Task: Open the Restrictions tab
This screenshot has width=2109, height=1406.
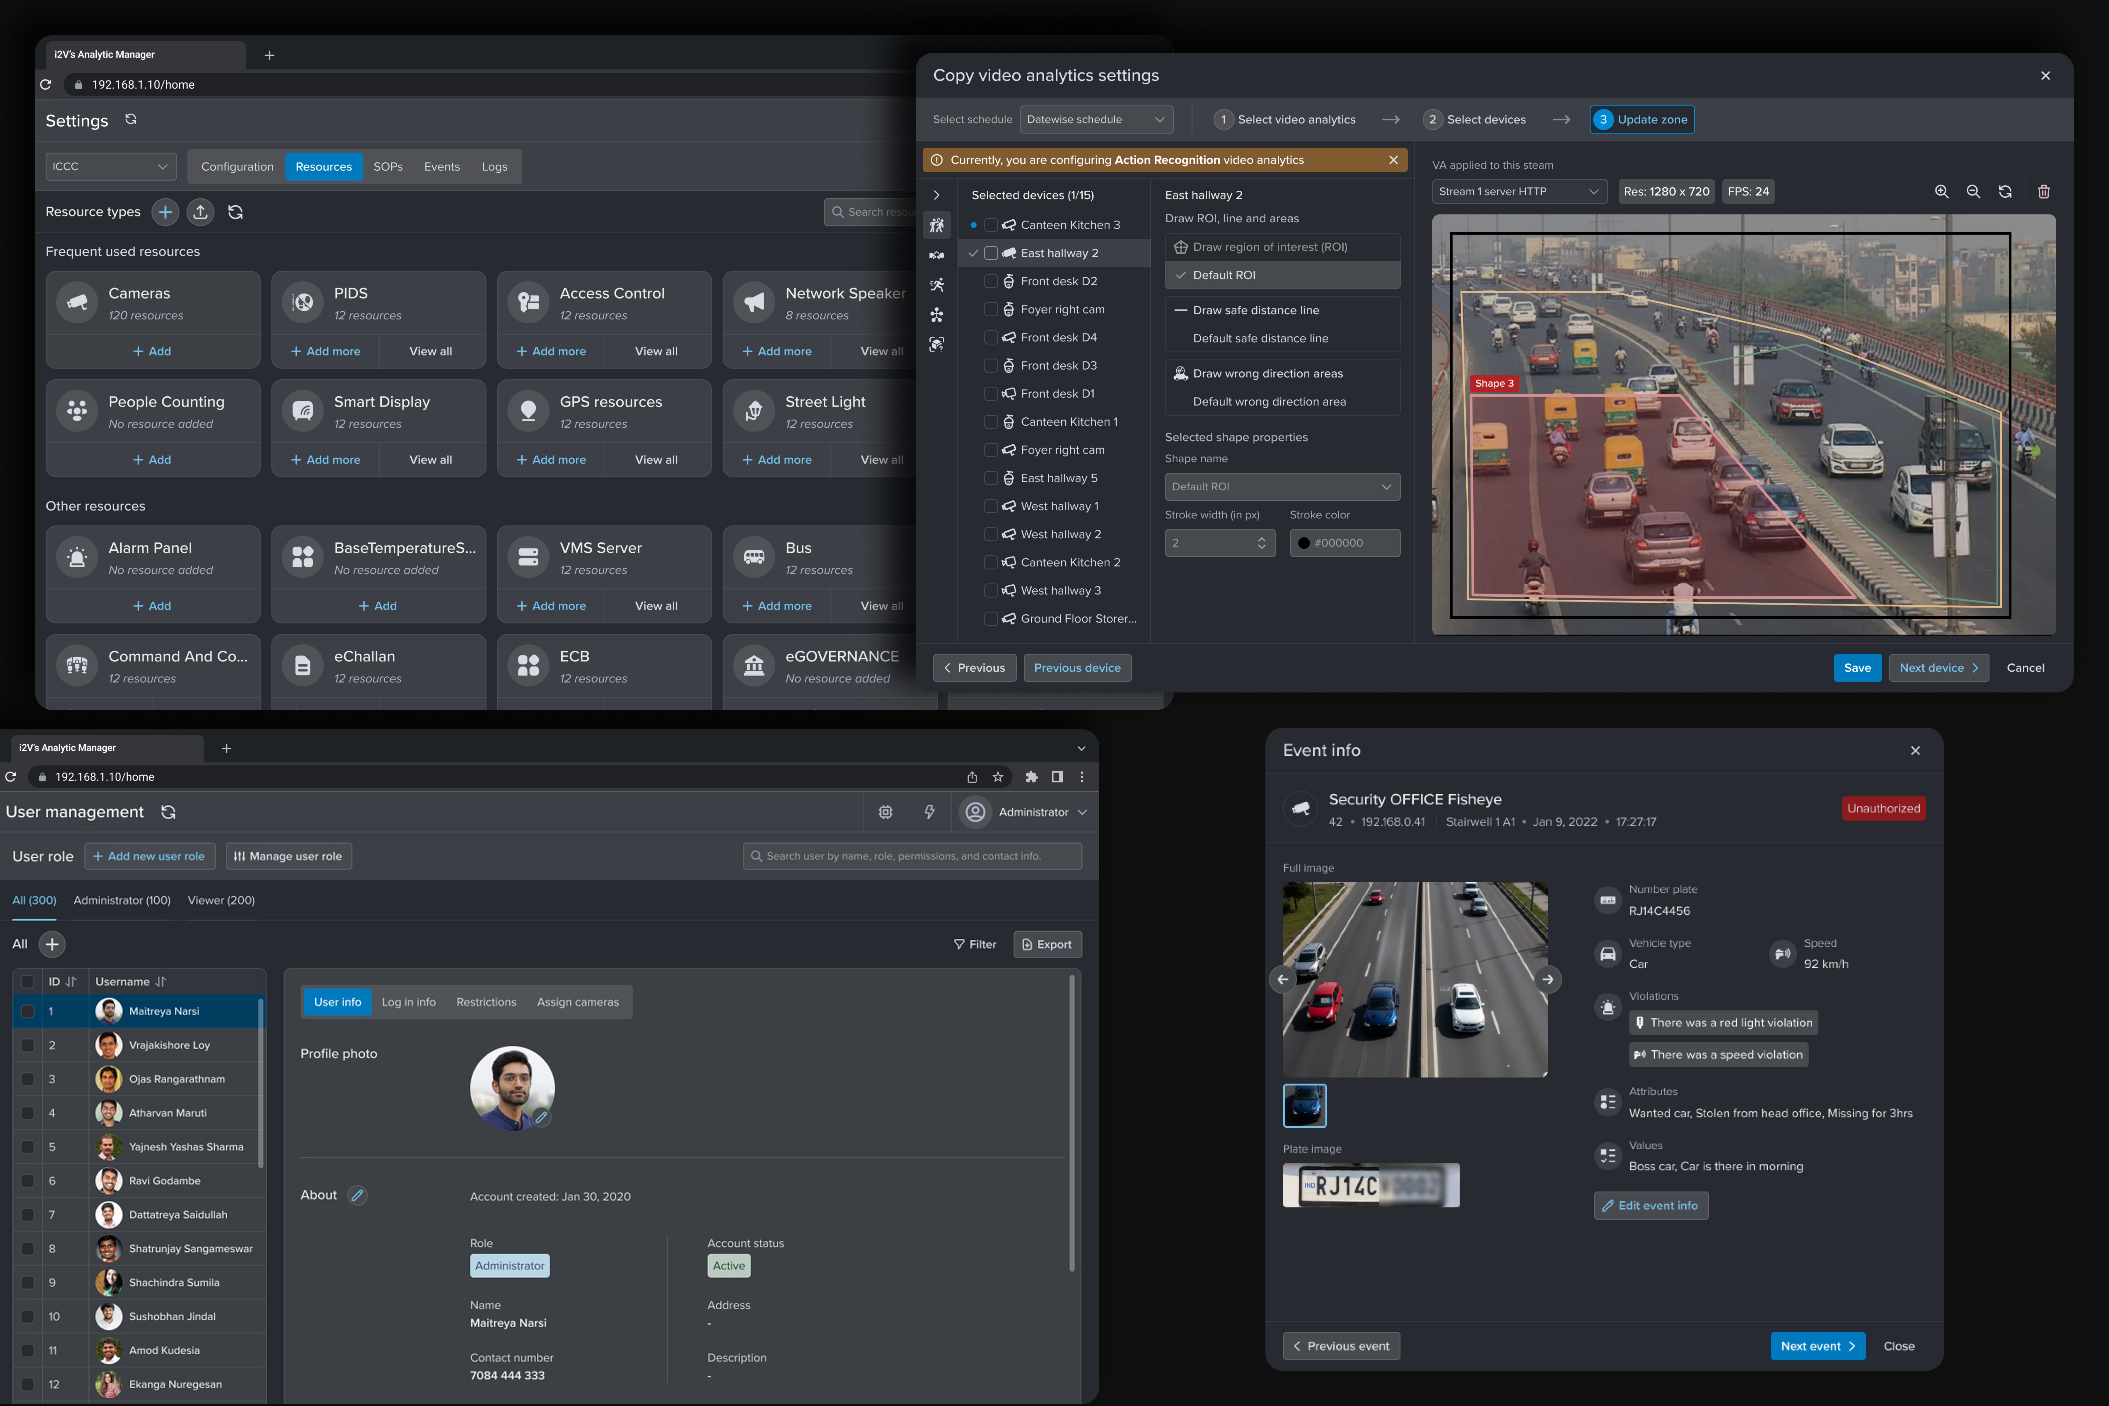Action: click(486, 1001)
